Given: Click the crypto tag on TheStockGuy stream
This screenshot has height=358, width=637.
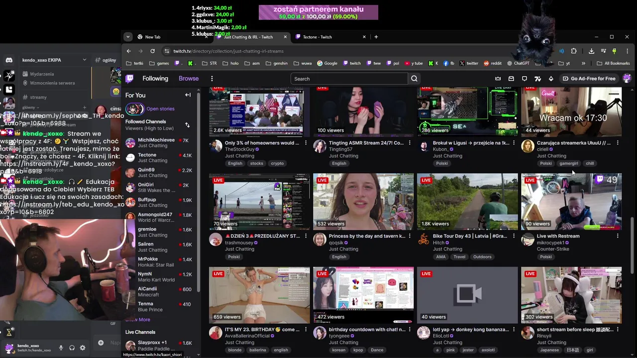Looking at the screenshot, I should (277, 164).
